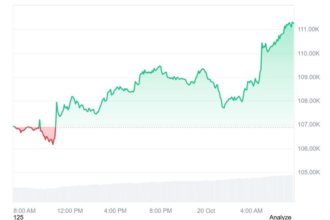Screen dimensions: 330x220
Task: Select the 12:00 PM time axis label
Action: point(70,211)
